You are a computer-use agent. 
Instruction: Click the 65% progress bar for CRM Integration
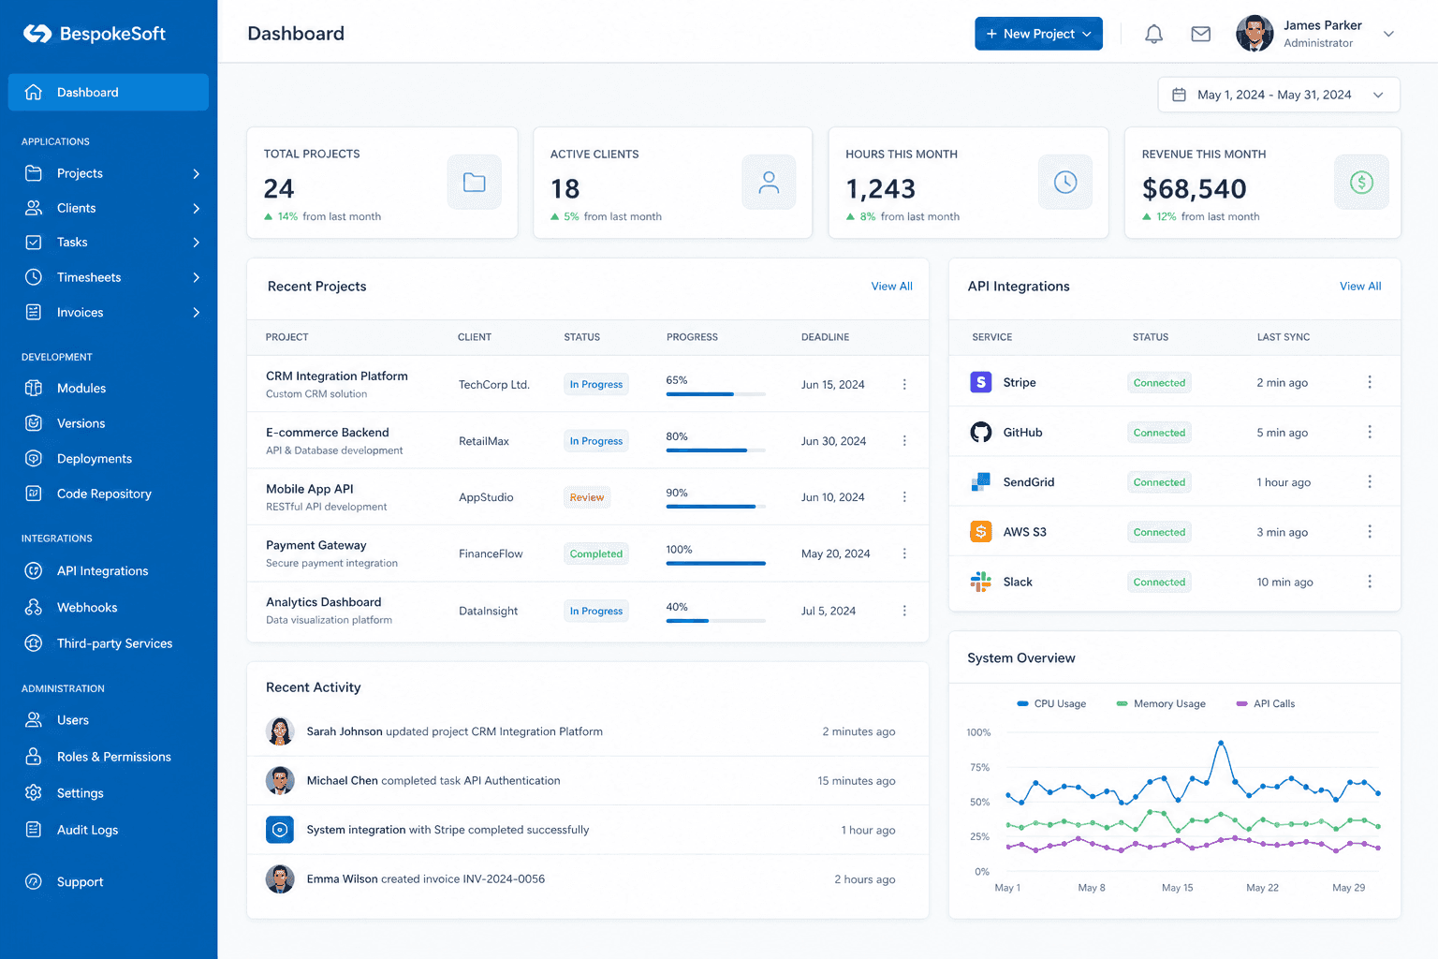click(716, 394)
